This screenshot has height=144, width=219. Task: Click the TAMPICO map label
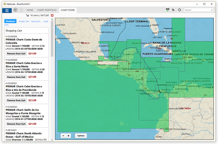(x=105, y=46)
